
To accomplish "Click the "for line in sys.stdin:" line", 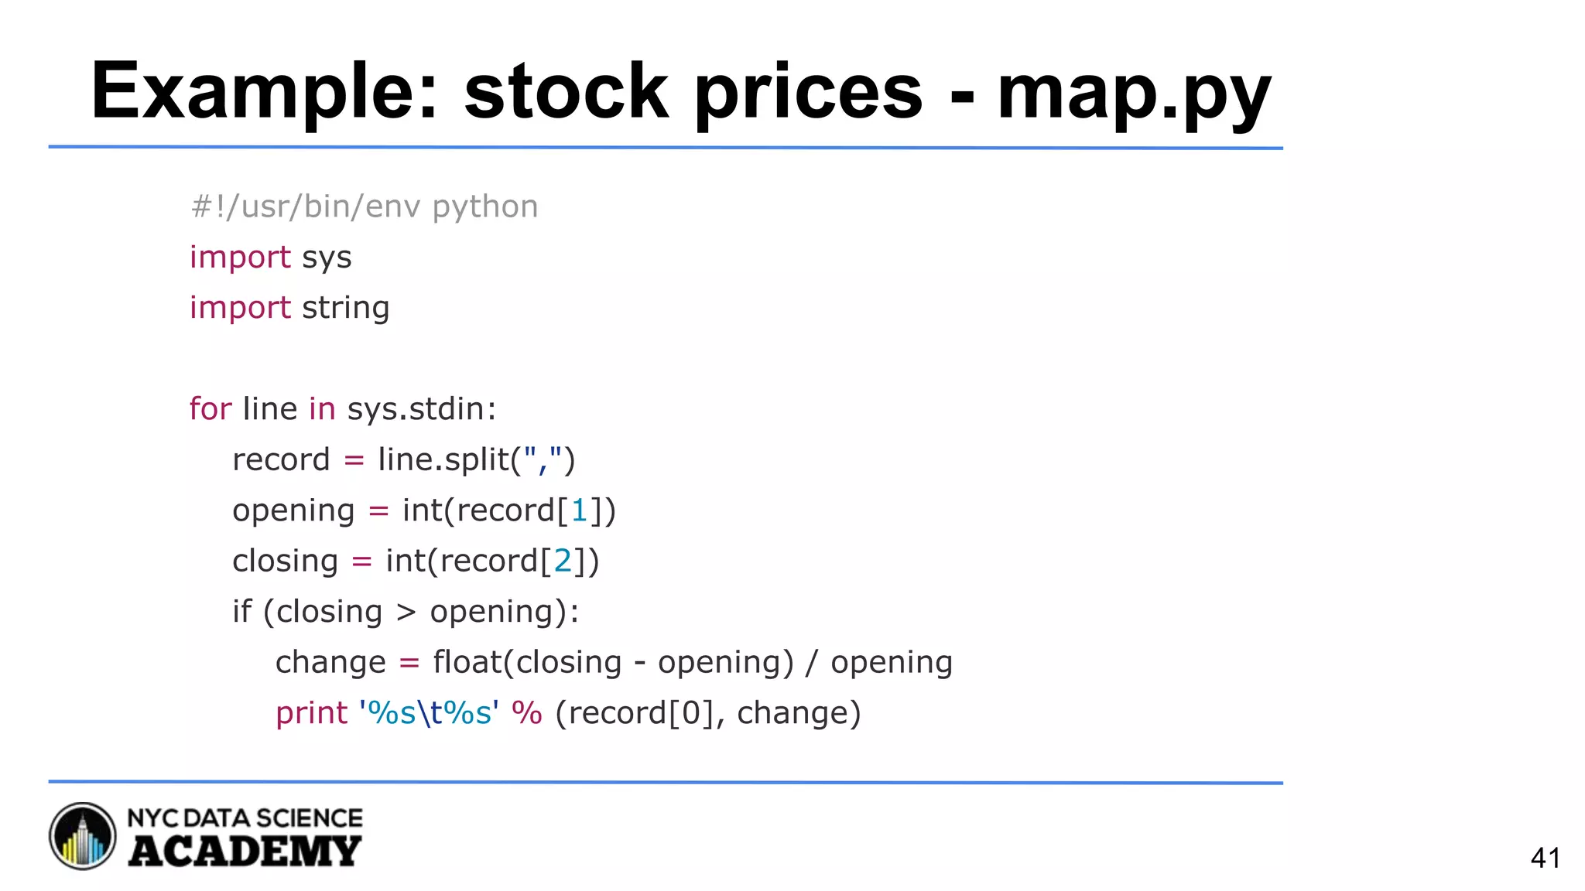I will 342,408.
